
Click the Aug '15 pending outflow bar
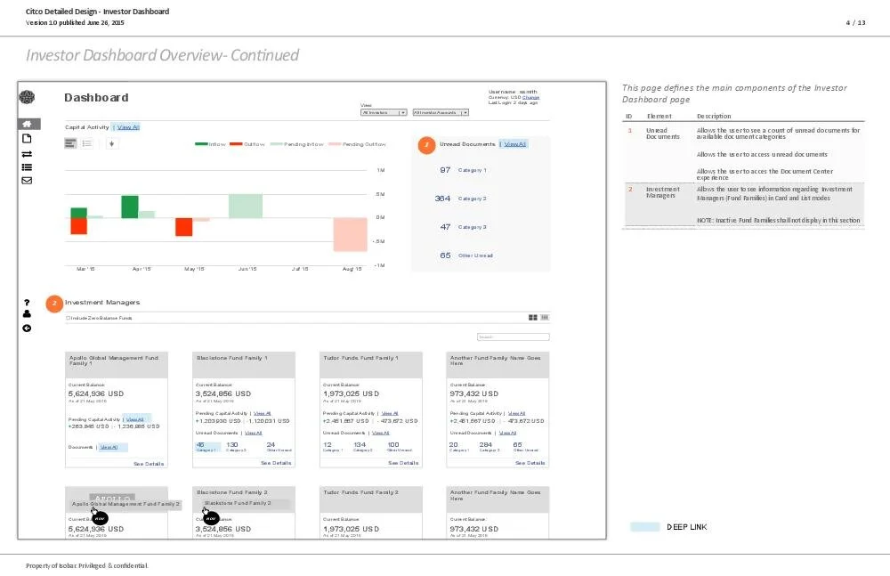[x=350, y=235]
